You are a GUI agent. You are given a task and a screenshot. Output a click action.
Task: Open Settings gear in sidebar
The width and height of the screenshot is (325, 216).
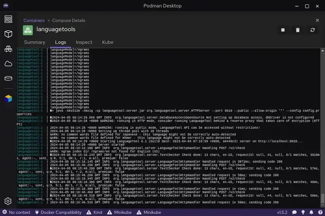pyautogui.click(x=8, y=201)
